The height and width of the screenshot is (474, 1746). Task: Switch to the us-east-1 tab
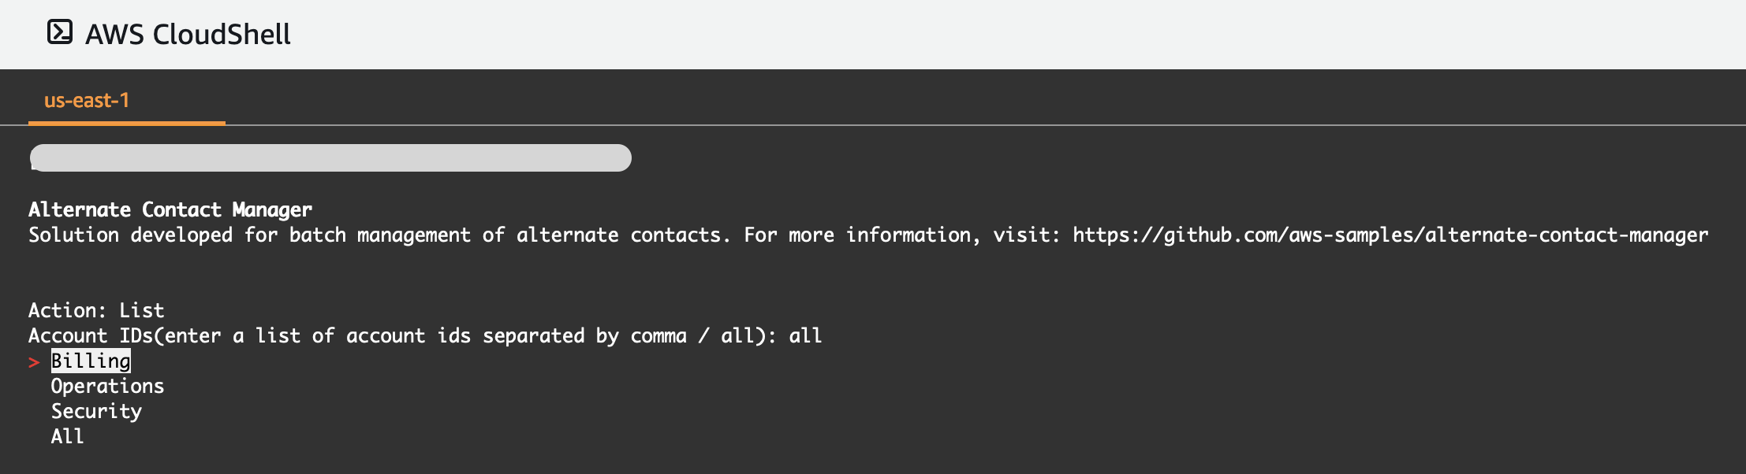(x=87, y=101)
